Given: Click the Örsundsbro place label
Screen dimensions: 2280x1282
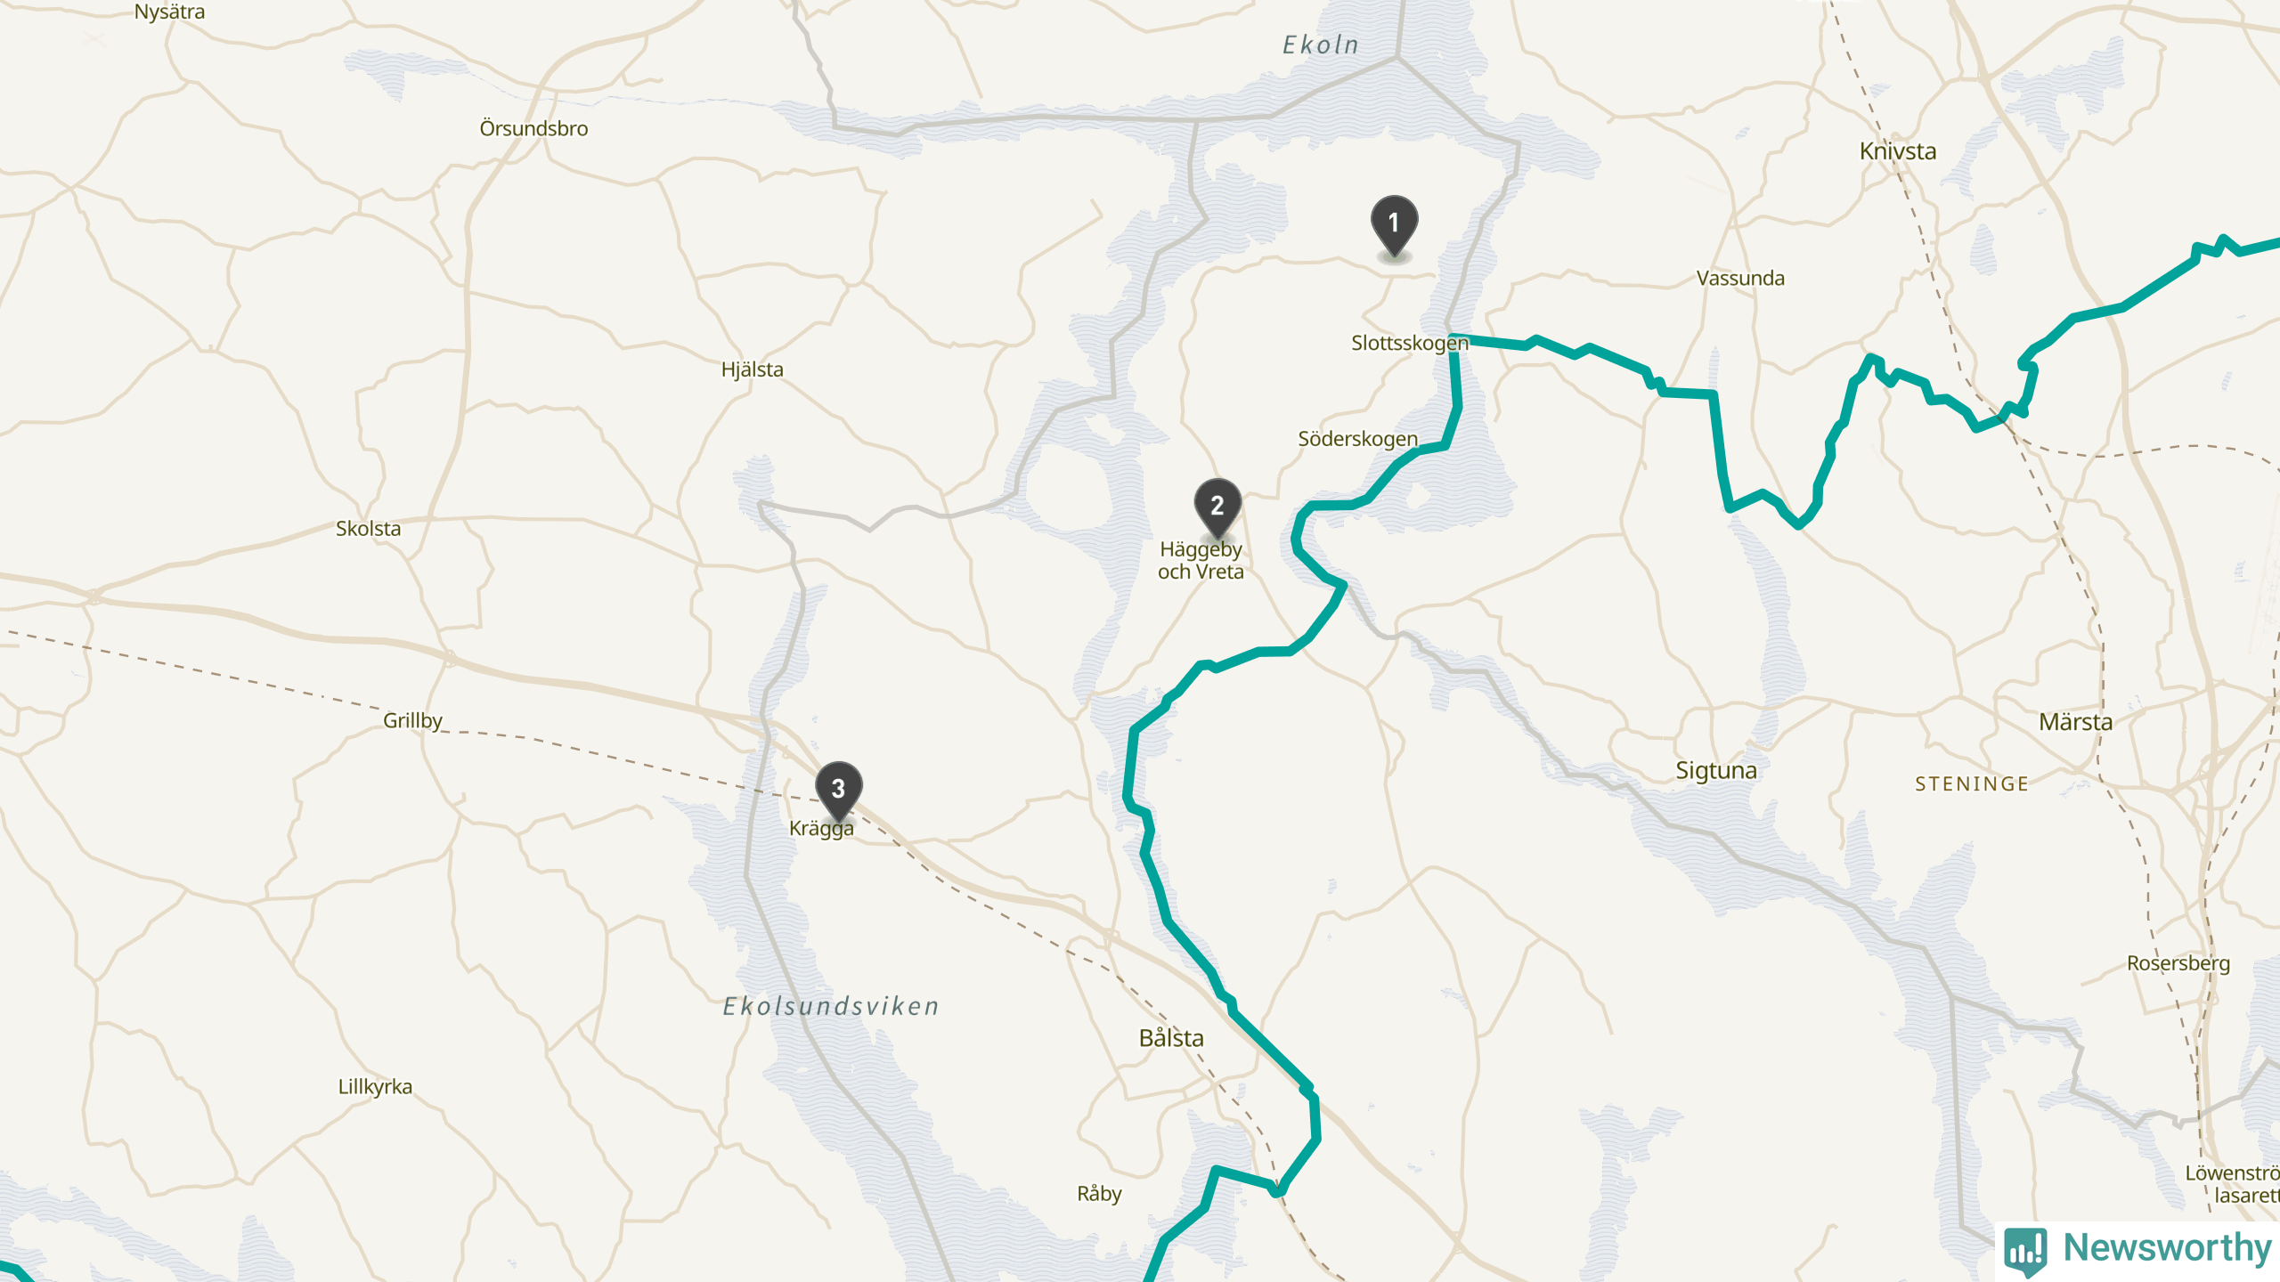Looking at the screenshot, I should (x=533, y=128).
